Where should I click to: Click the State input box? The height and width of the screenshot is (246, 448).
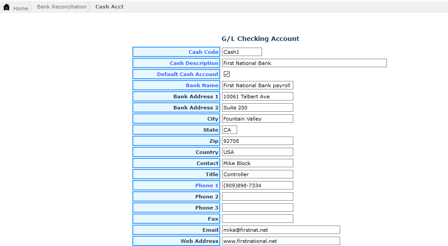[229, 130]
